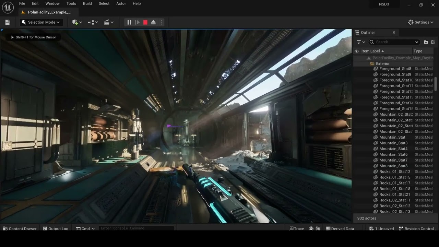Open the Actor menu
Image resolution: width=439 pixels, height=247 pixels.
tap(121, 3)
